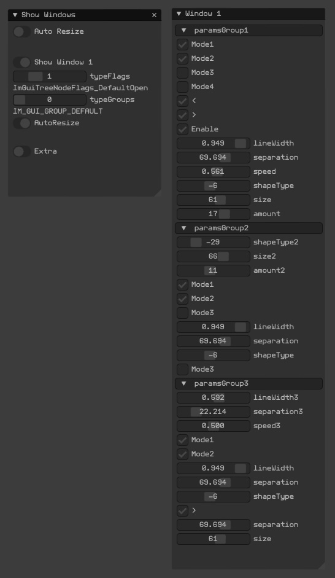The width and height of the screenshot is (335, 578).
Task: Click the shapeType slider in paramsGroup1
Action: pyautogui.click(x=214, y=186)
